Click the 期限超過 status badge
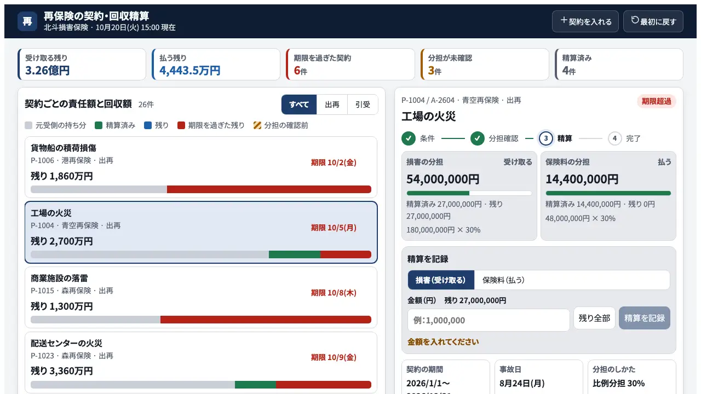701x394 pixels. [656, 101]
